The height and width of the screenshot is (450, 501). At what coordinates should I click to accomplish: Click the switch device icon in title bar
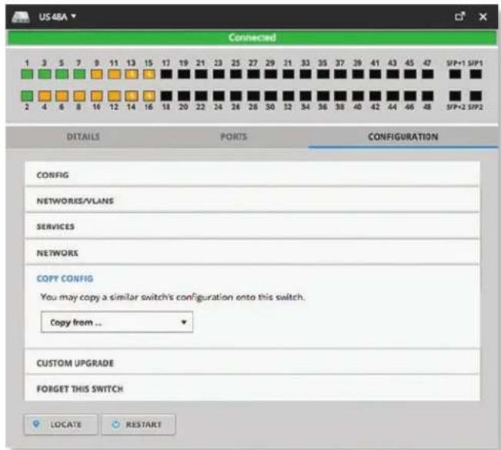(x=21, y=17)
